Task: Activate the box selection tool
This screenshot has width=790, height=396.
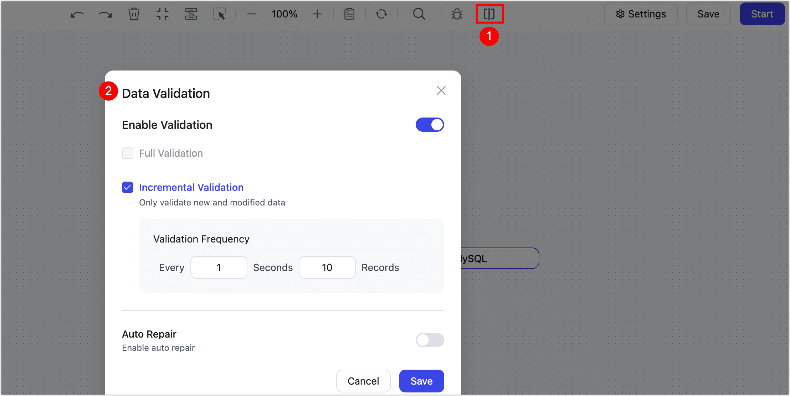Action: click(220, 14)
